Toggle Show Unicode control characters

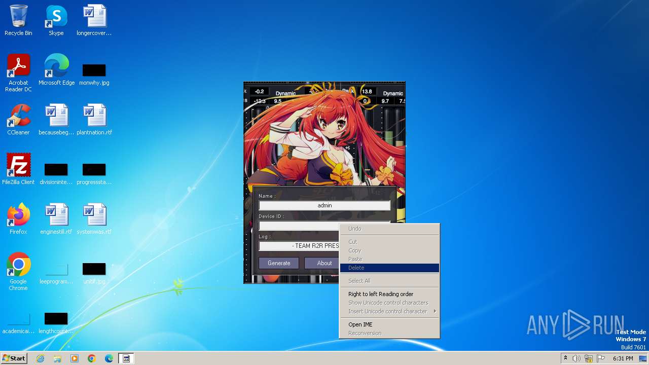[x=389, y=303]
